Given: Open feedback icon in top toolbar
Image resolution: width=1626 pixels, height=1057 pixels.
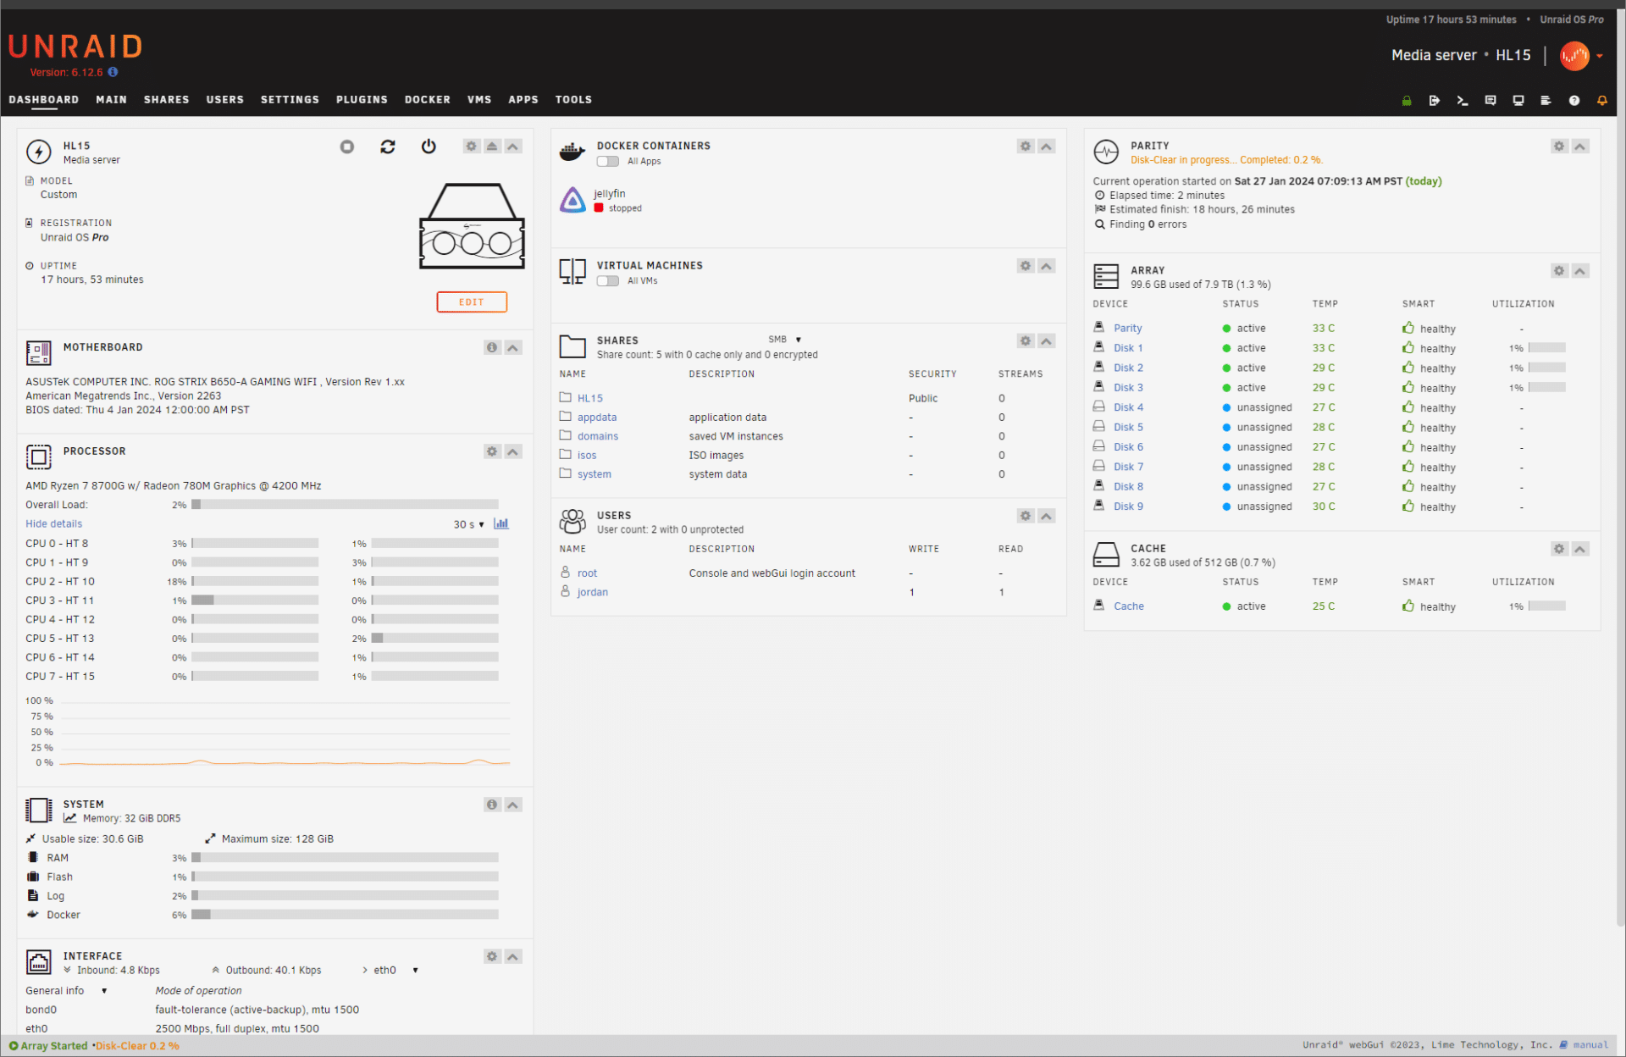Looking at the screenshot, I should [x=1490, y=101].
